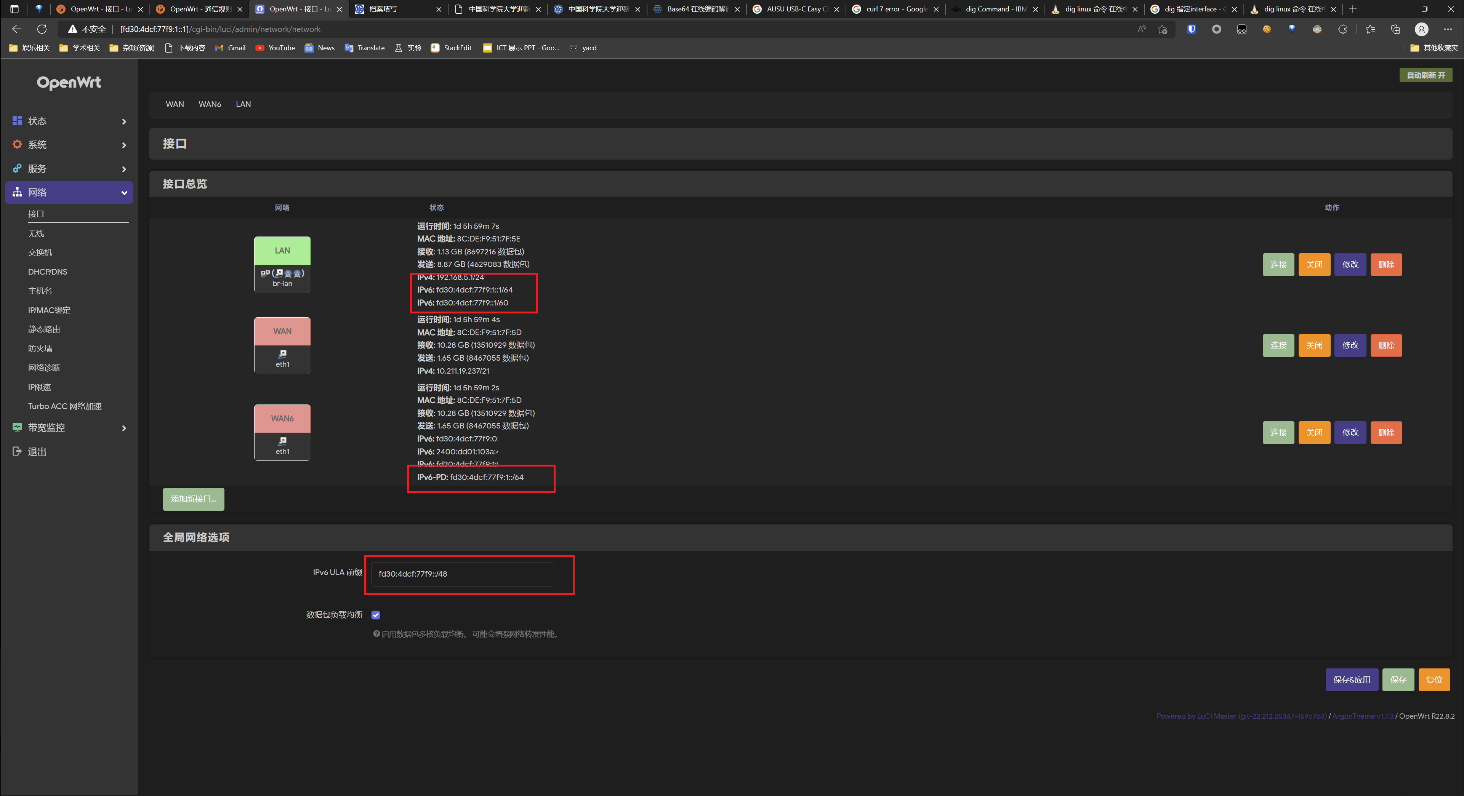Click the user profile avatar icon
1464x796 pixels.
coord(1421,29)
